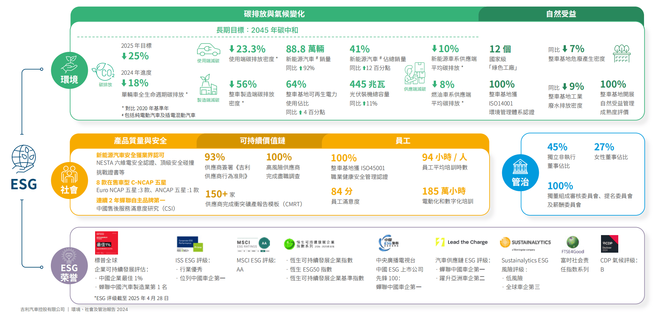The image size is (671, 317).
Task: Click the trees and fence icon
Action: point(622,54)
